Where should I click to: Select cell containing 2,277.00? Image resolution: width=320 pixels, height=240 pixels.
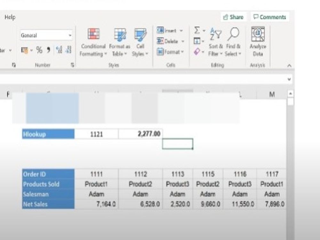click(x=140, y=134)
